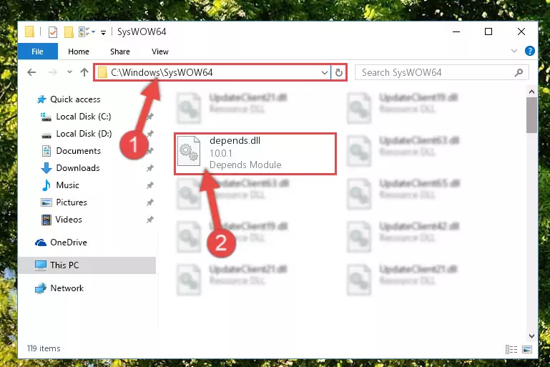Open Local Disk (D:) in sidebar
Screen dimensions: 550x367
pos(84,134)
